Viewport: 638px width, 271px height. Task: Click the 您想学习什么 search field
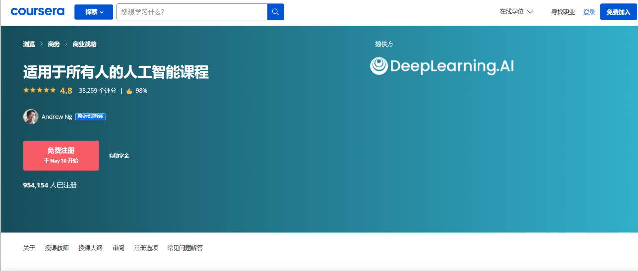192,12
